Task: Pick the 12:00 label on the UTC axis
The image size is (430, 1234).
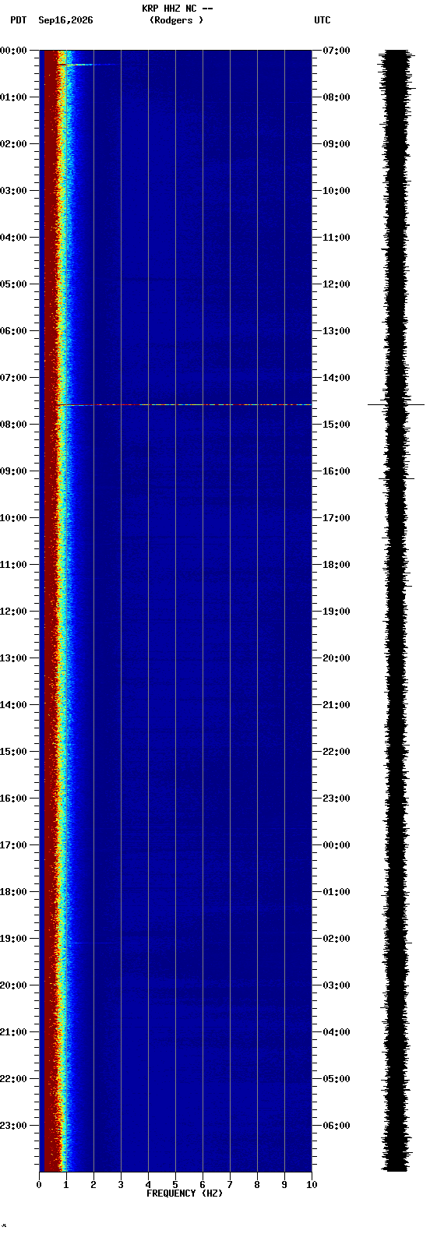Action: click(337, 284)
